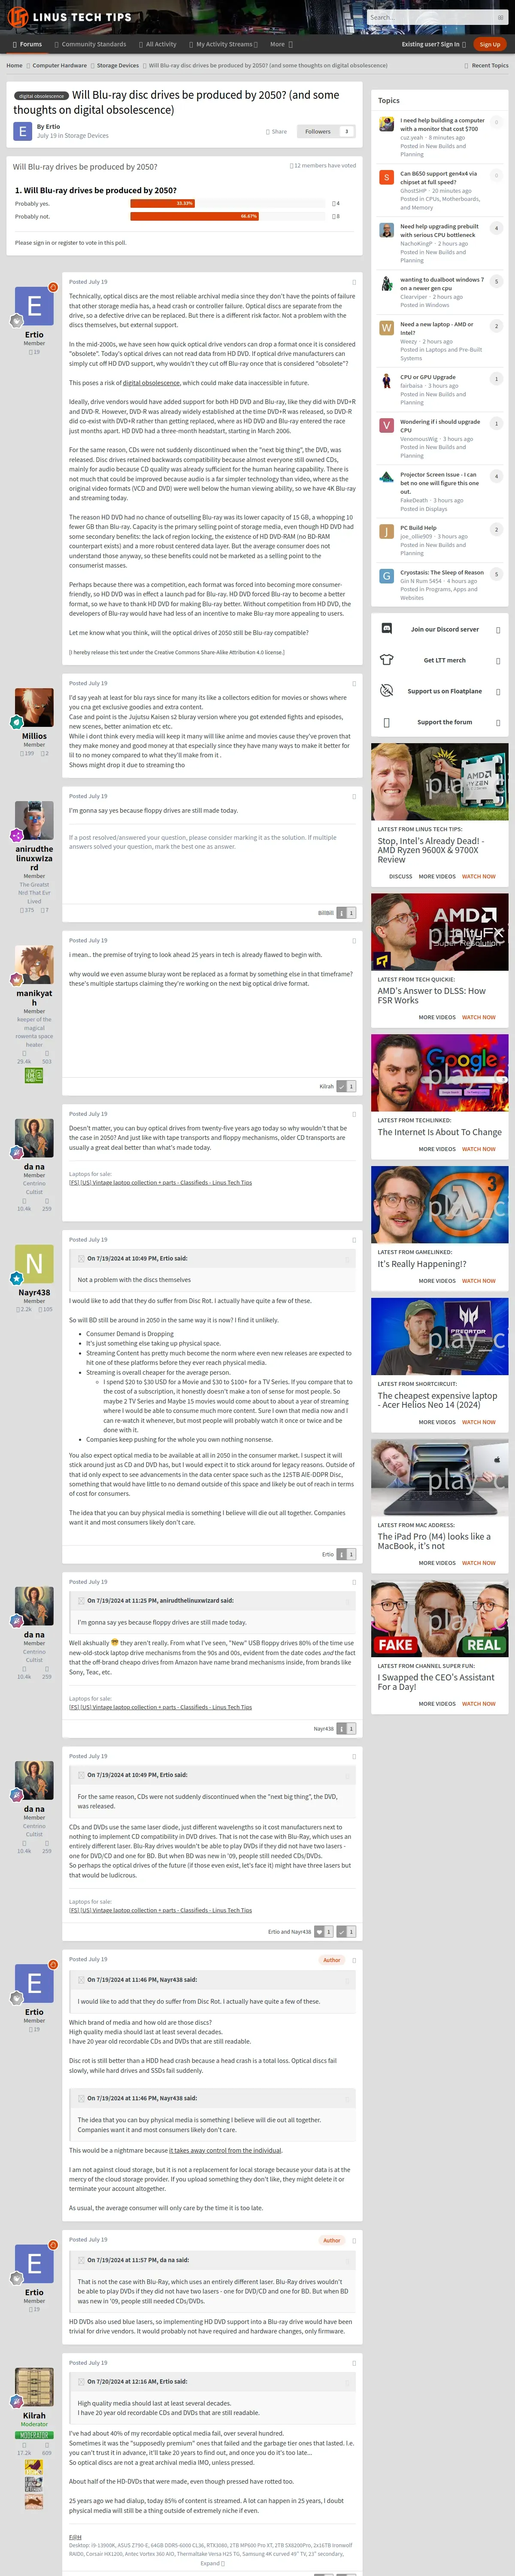Click Gin N Rum 5454's G avatar
515x2576 pixels.
tap(386, 576)
